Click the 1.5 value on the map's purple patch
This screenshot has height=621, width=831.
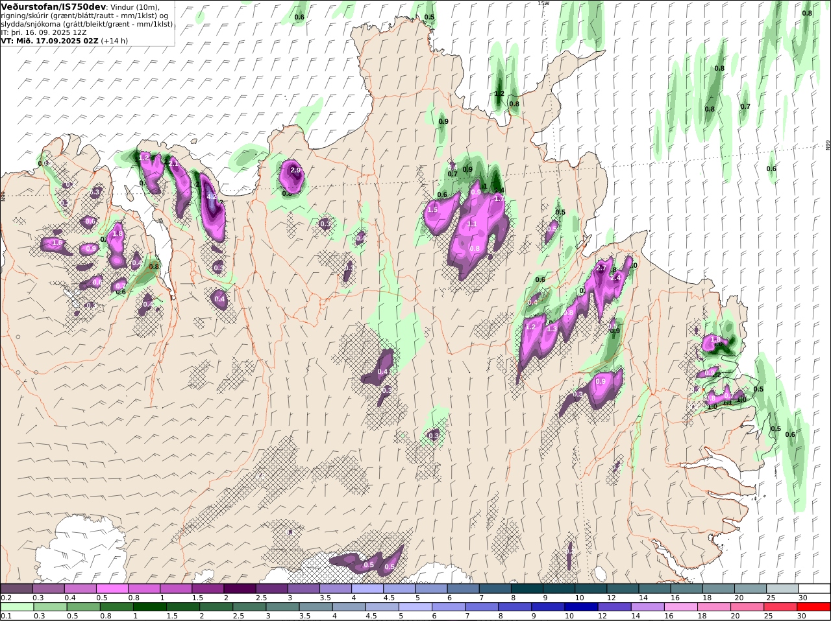(x=432, y=210)
